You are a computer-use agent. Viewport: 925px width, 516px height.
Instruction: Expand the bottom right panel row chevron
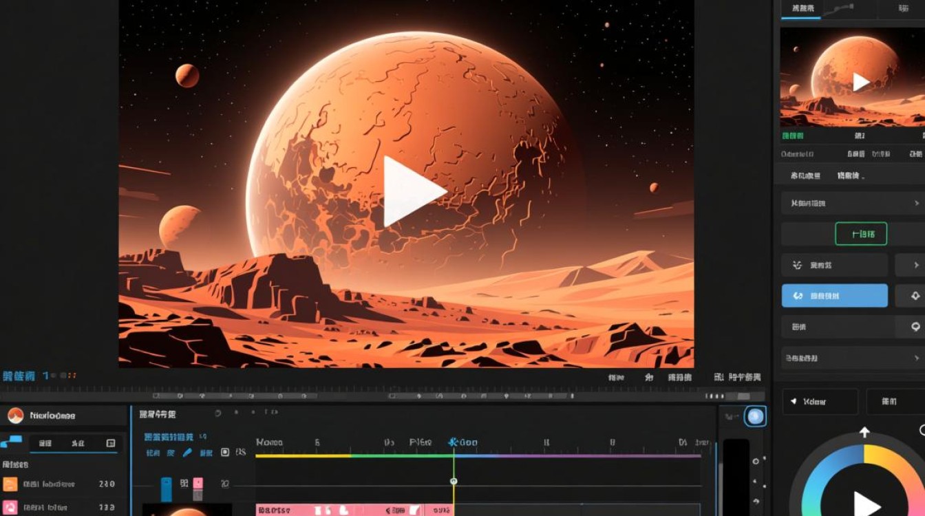pos(916,358)
